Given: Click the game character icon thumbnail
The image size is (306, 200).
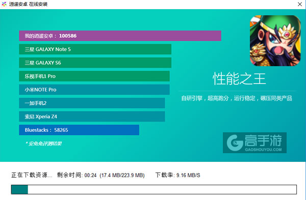Looking at the screenshot, I should 275,41.
